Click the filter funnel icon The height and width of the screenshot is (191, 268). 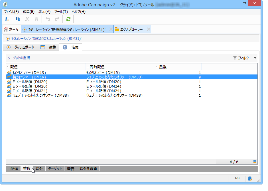(235, 58)
